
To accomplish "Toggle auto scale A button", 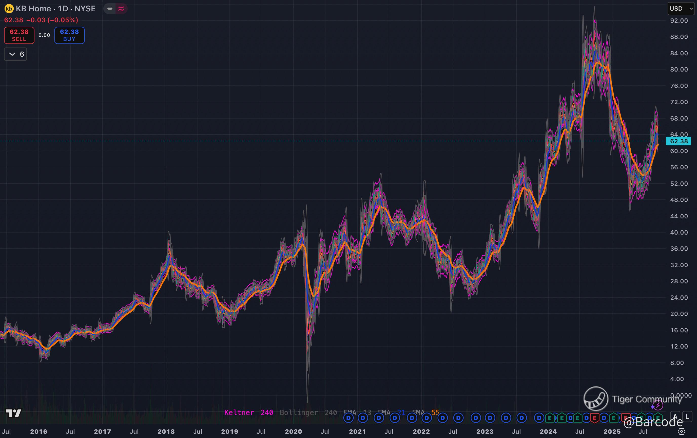I will click(x=675, y=417).
